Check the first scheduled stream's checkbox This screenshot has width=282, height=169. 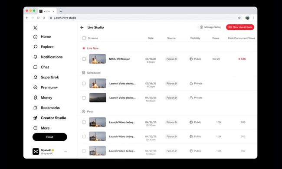84,84
